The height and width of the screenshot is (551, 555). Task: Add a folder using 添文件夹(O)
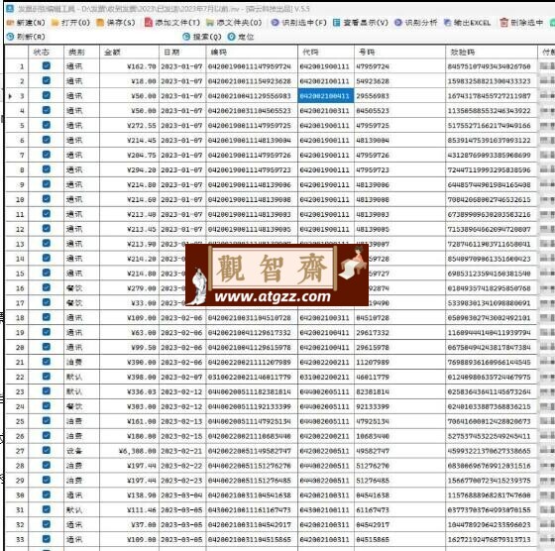pos(234,23)
